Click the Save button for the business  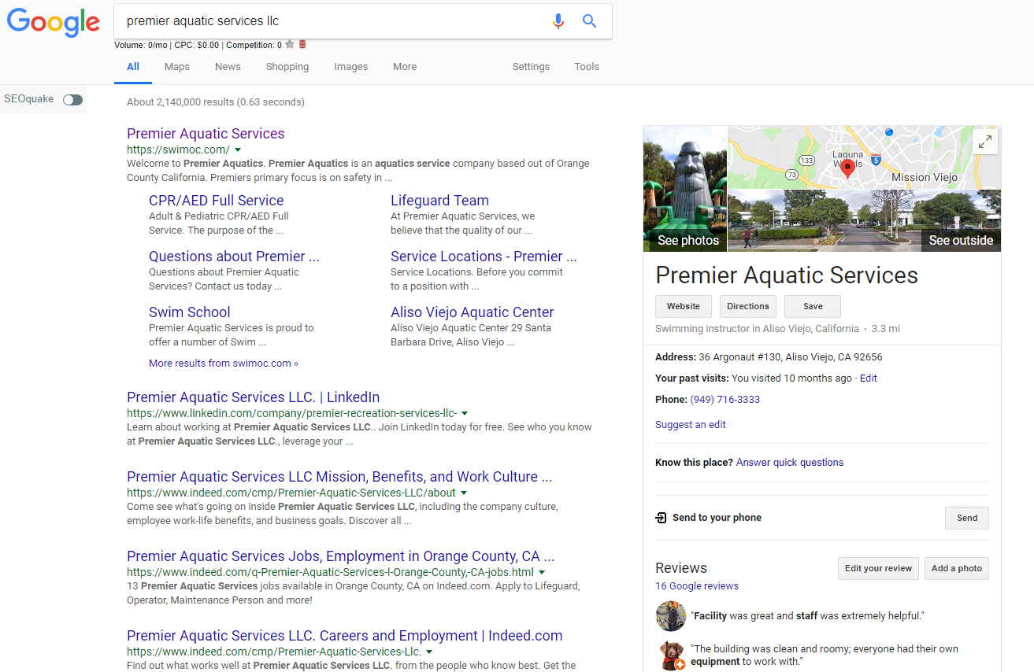pyautogui.click(x=813, y=306)
